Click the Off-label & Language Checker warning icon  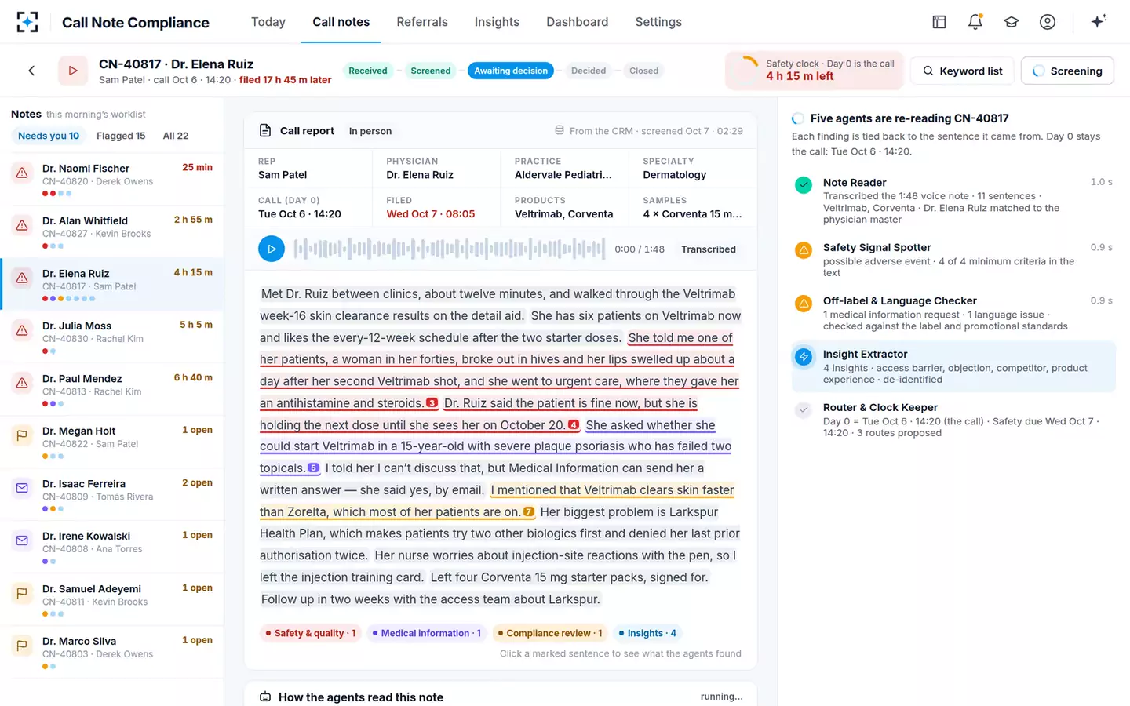pyautogui.click(x=804, y=304)
